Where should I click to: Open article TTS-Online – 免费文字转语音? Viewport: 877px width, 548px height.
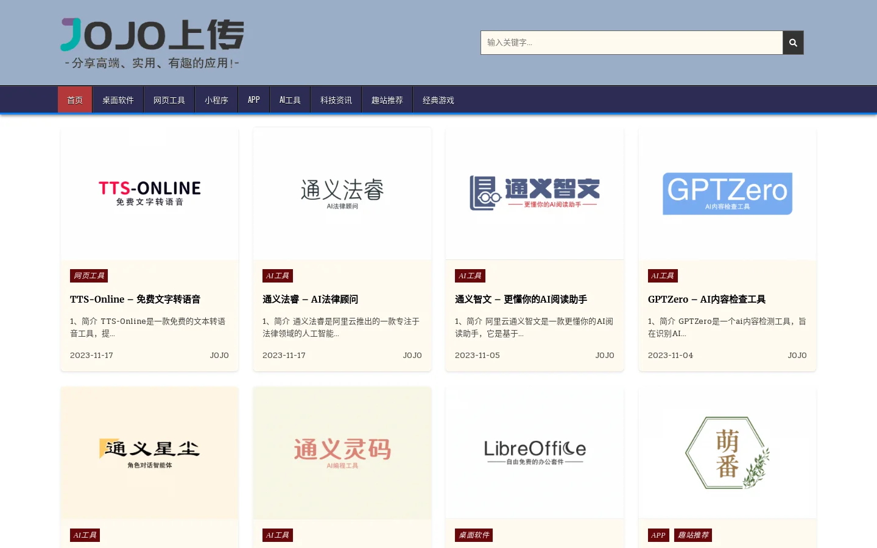pyautogui.click(x=135, y=300)
